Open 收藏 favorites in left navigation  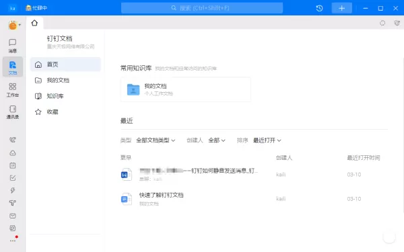click(65, 112)
